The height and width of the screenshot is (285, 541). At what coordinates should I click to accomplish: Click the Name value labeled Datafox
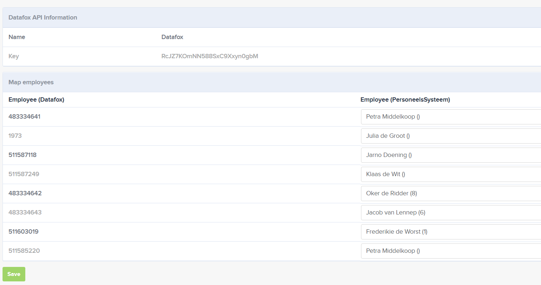point(172,37)
